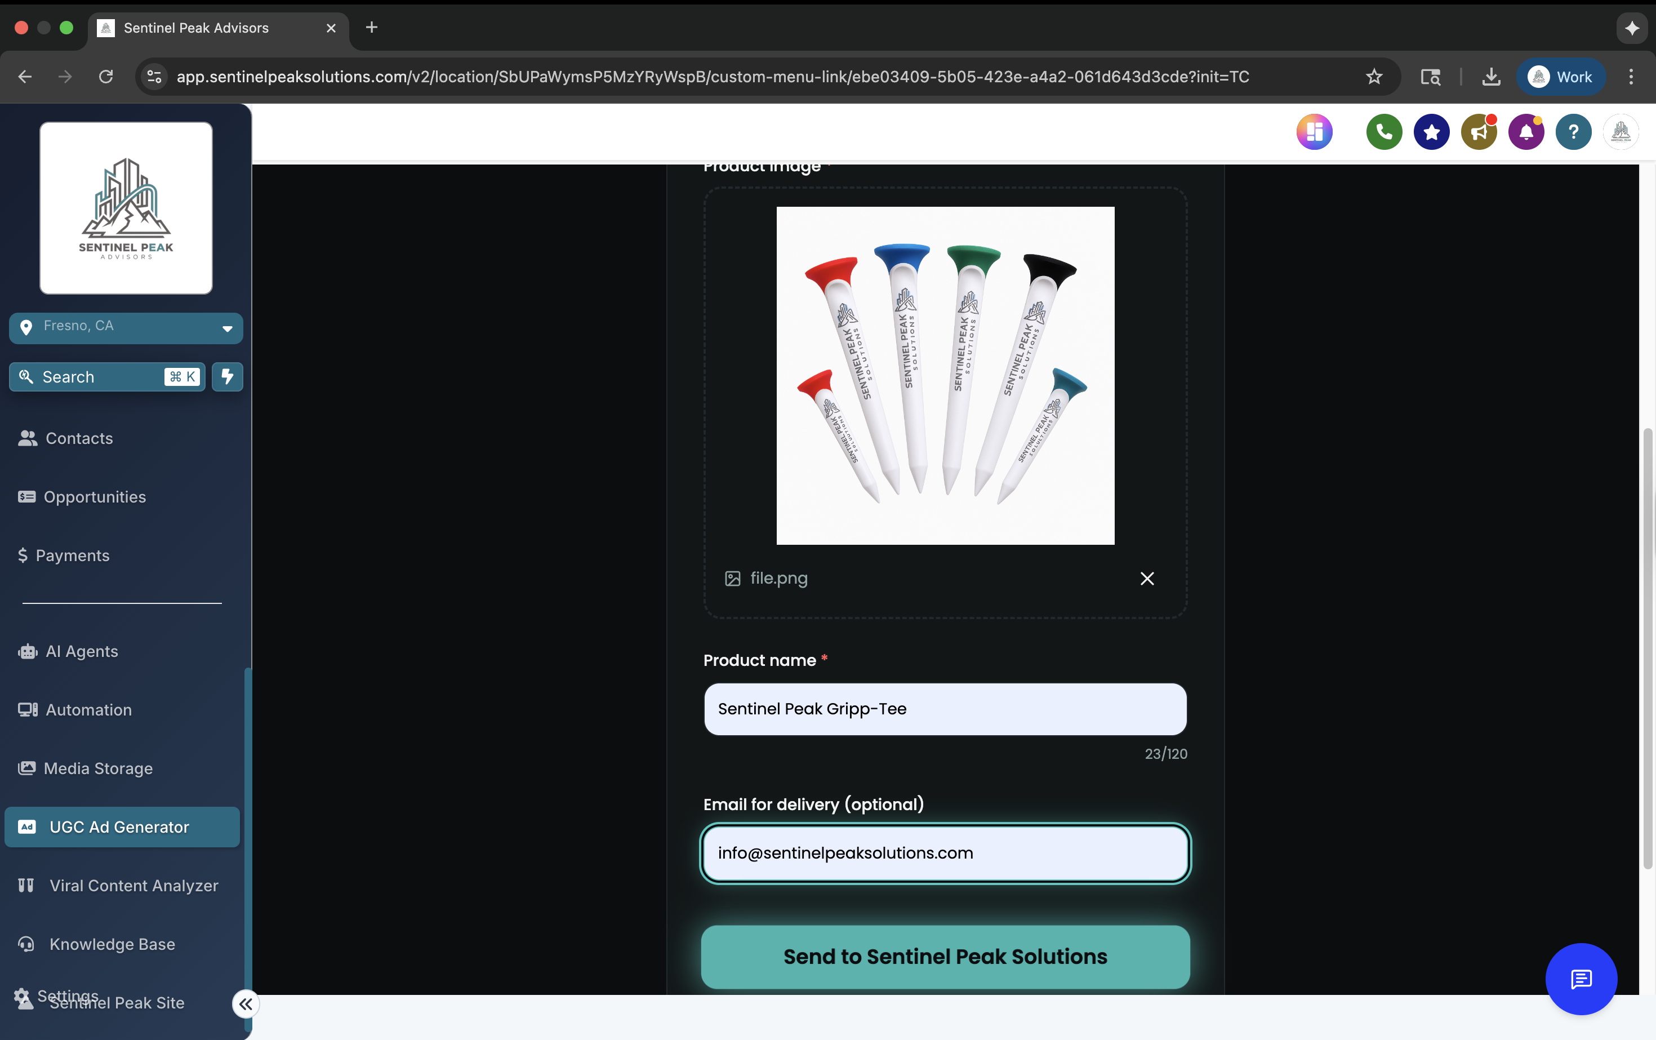Click the Sentinel Peak avatar icon top right

(1621, 131)
